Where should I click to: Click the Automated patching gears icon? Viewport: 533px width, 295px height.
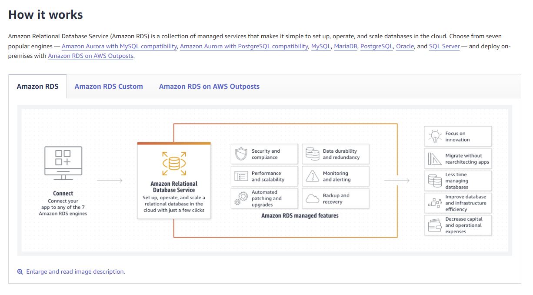[x=241, y=198]
